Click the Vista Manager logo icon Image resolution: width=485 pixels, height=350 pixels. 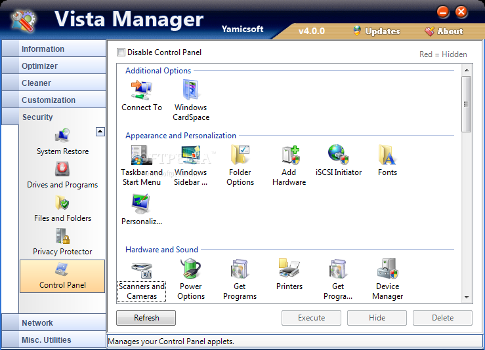[x=23, y=21]
